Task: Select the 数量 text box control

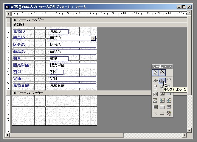Action: pos(59,59)
